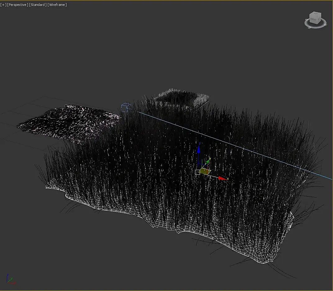Open the Standard quality dropdown label
Viewport: 333px width, 291px height.
pos(38,5)
